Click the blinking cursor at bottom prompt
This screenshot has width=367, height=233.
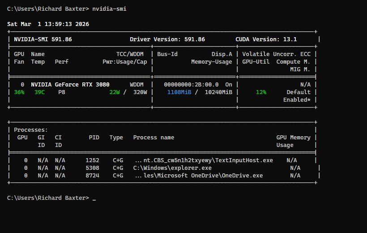tap(94, 199)
